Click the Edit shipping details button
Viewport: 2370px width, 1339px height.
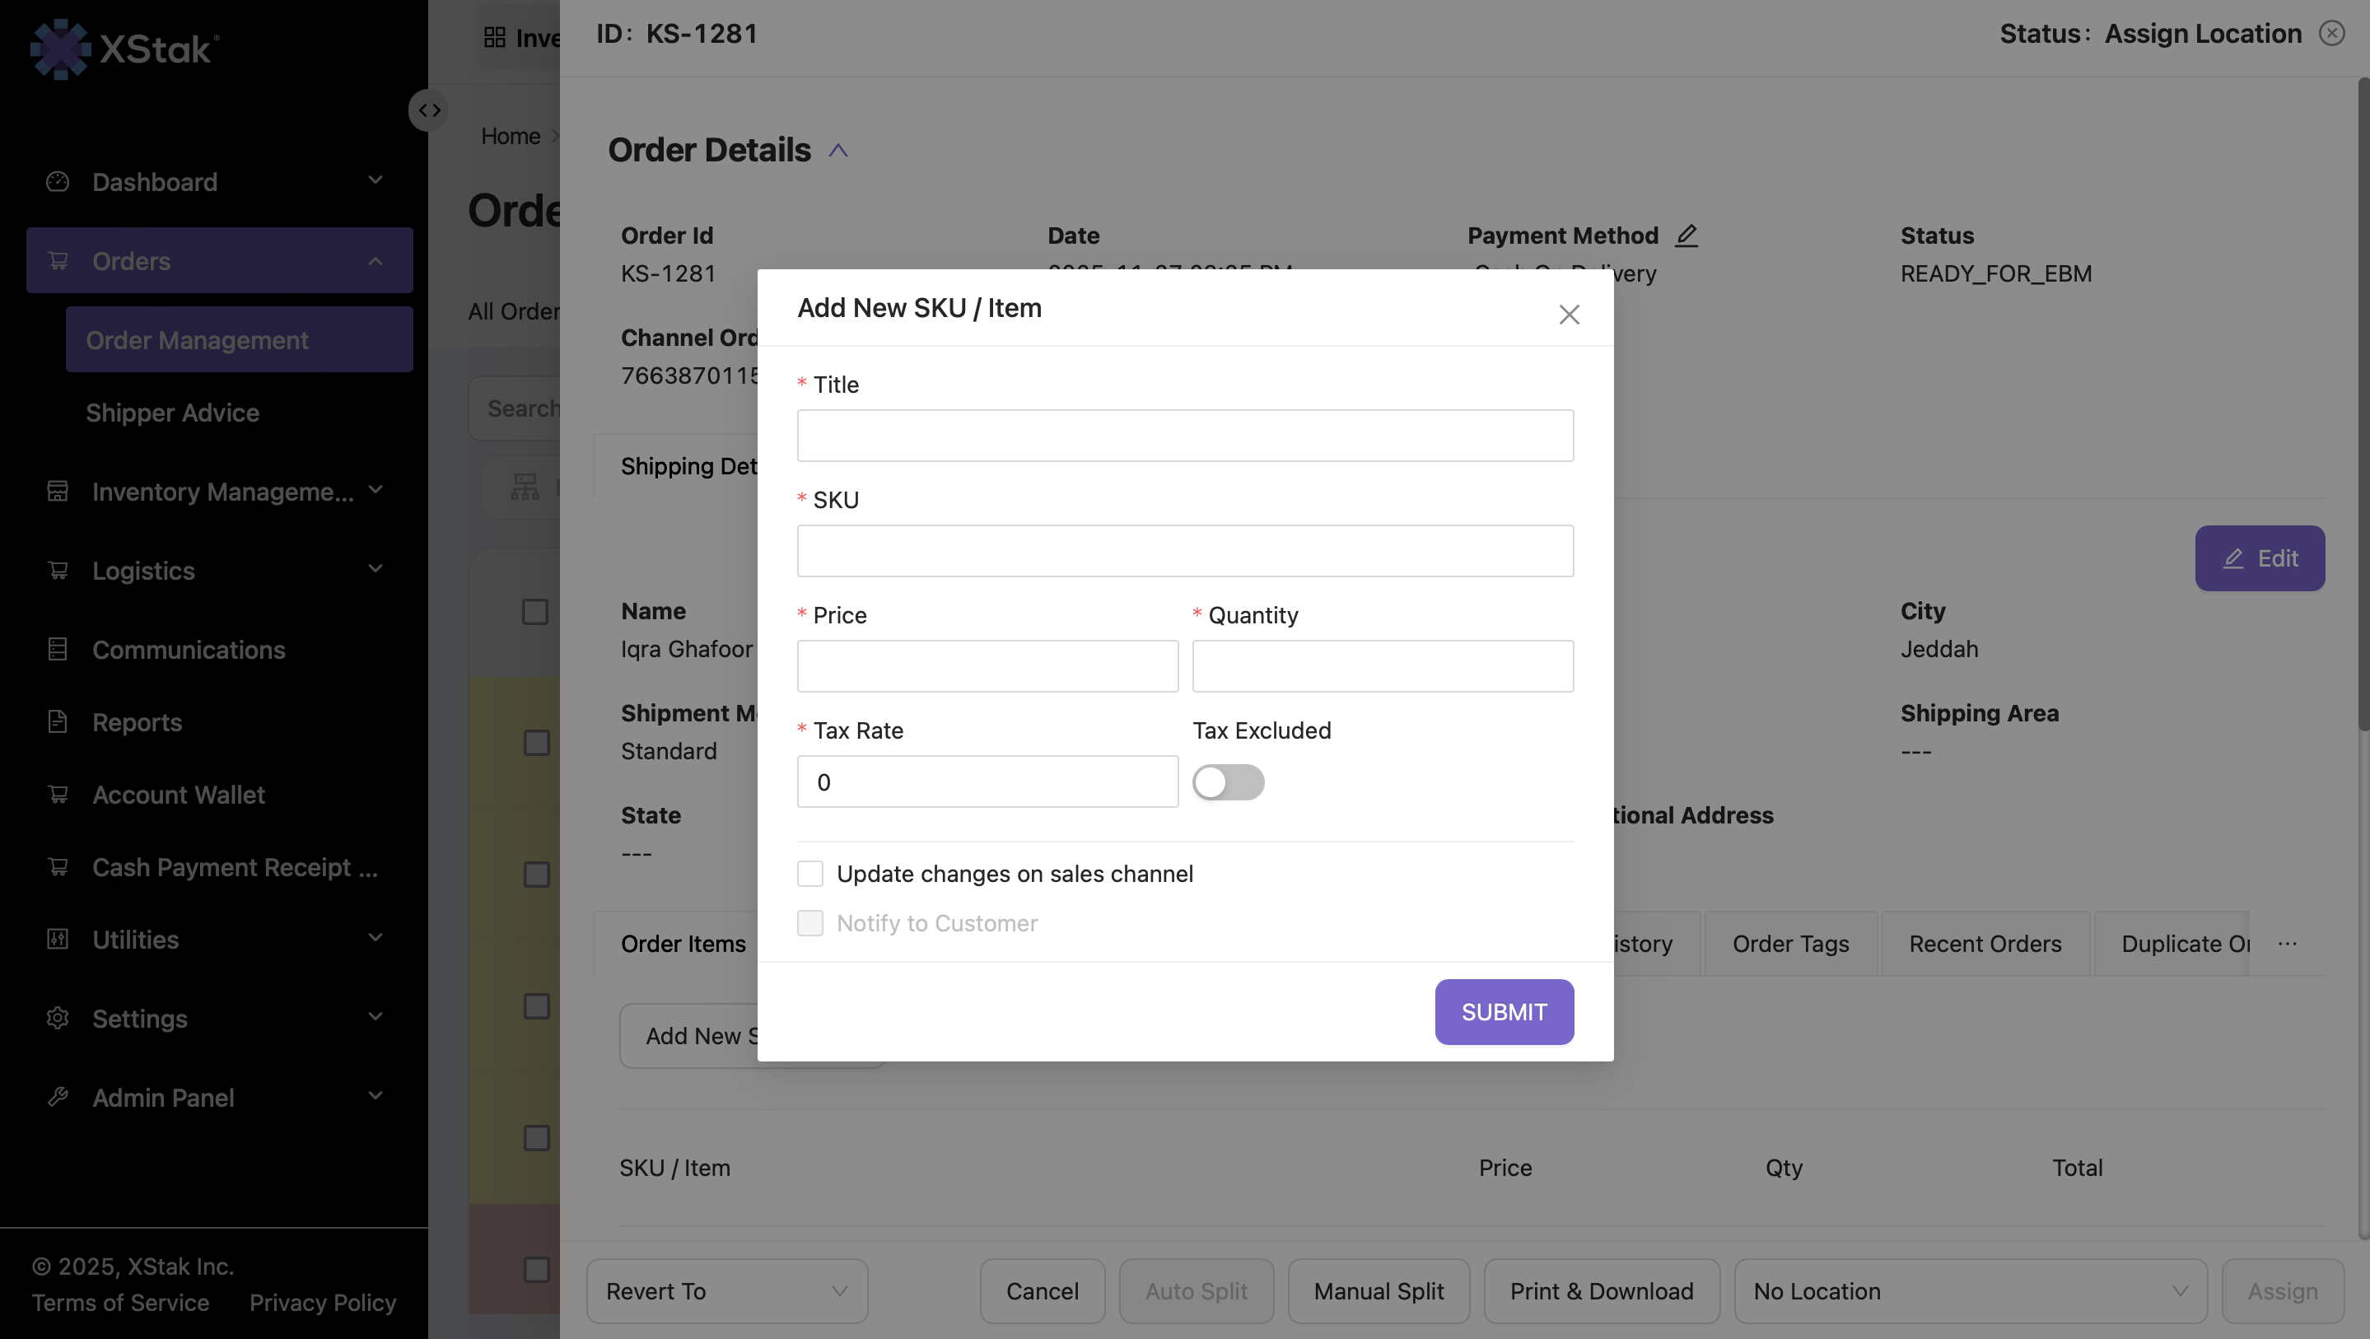(2260, 558)
